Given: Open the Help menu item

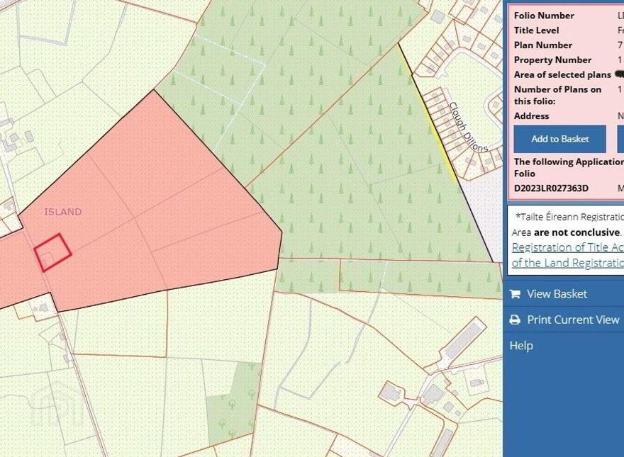Looking at the screenshot, I should pyautogui.click(x=521, y=346).
